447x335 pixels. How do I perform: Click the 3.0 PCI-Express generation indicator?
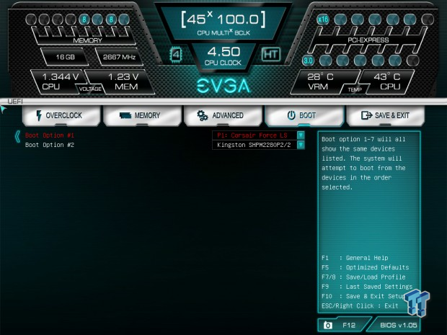[308, 61]
